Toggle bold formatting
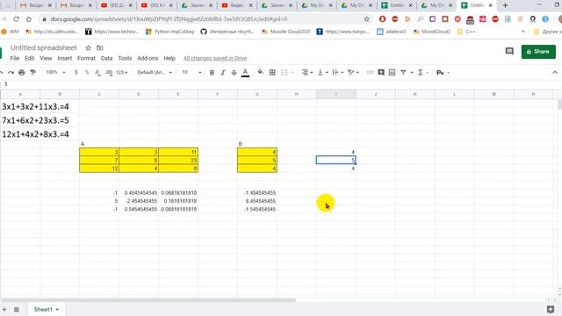This screenshot has width=562, height=316. click(212, 72)
